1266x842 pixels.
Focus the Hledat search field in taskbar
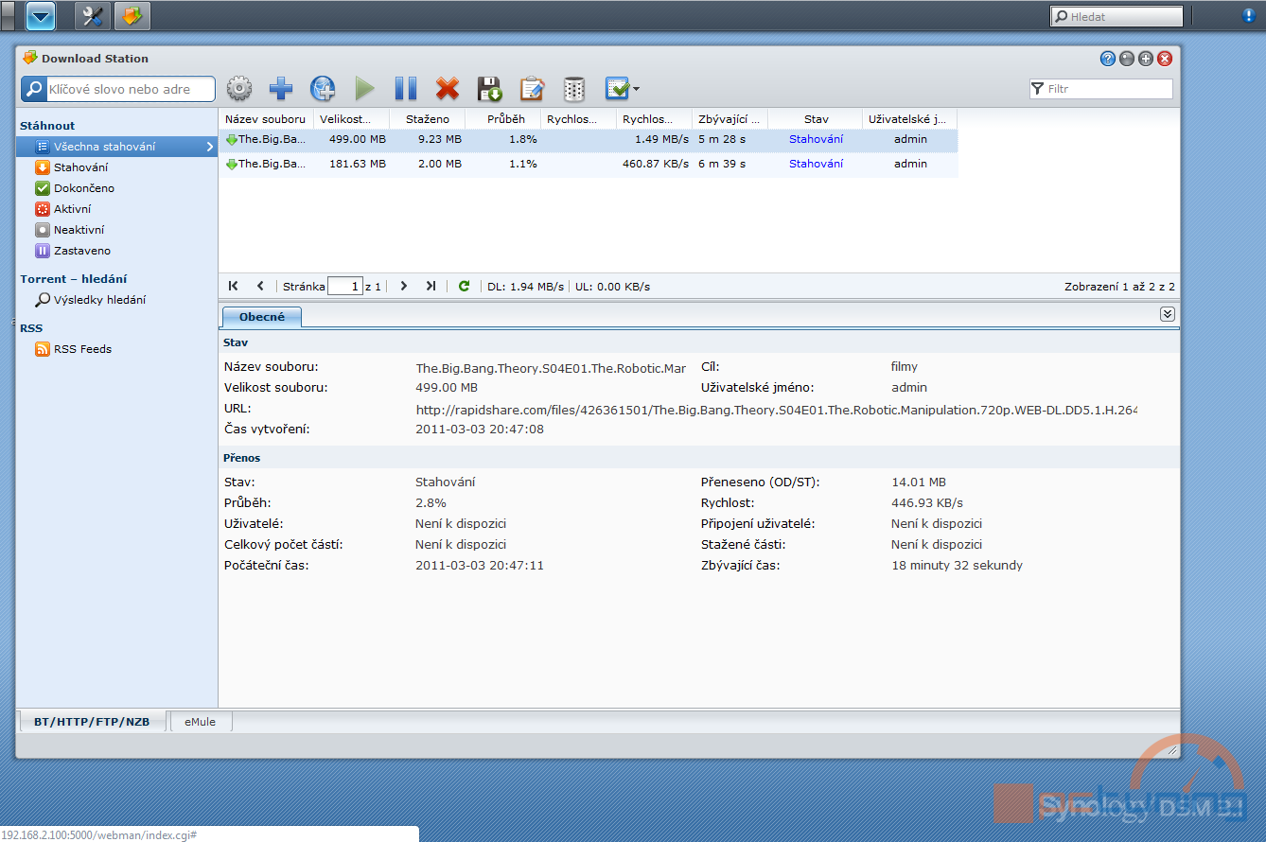tap(1117, 16)
